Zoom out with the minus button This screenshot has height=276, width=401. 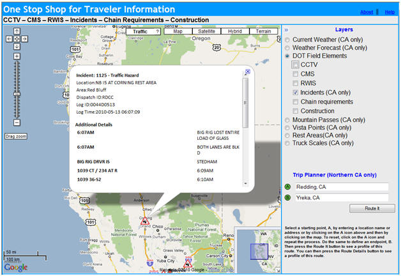point(17,123)
